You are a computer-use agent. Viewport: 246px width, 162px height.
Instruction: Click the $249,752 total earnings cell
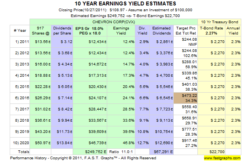[90, 152]
